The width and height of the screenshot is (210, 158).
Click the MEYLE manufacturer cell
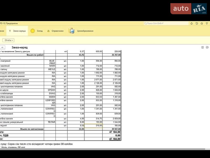(50, 70)
